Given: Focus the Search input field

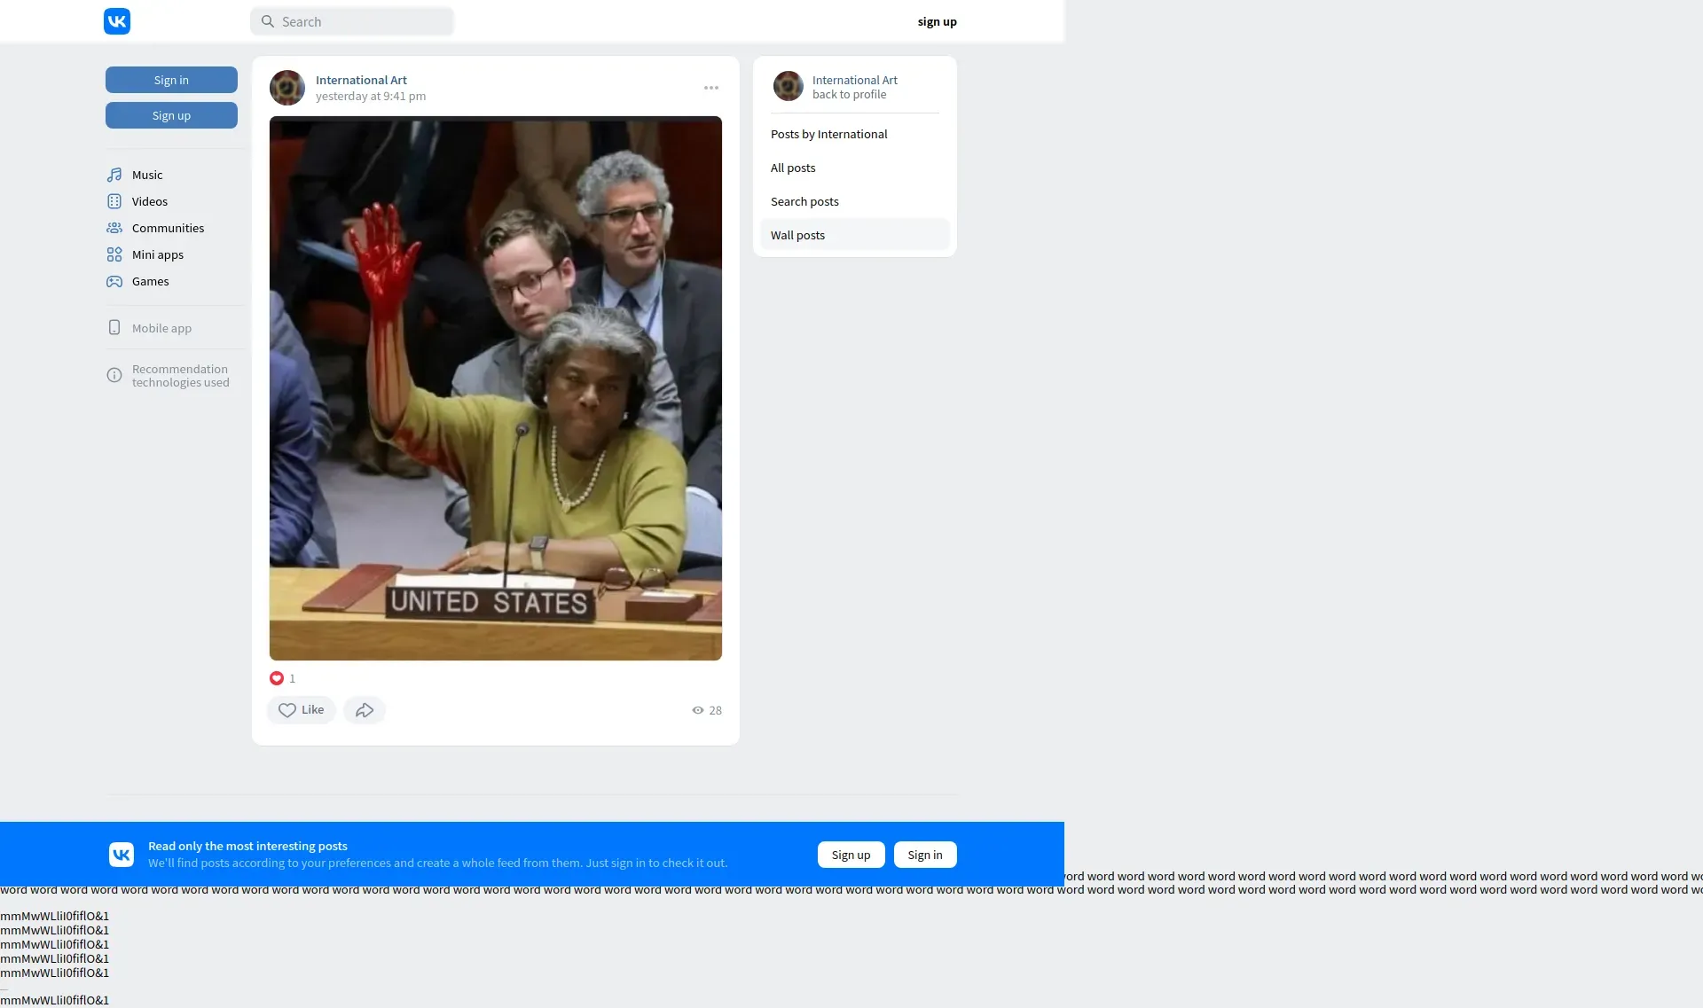Looking at the screenshot, I should [352, 21].
